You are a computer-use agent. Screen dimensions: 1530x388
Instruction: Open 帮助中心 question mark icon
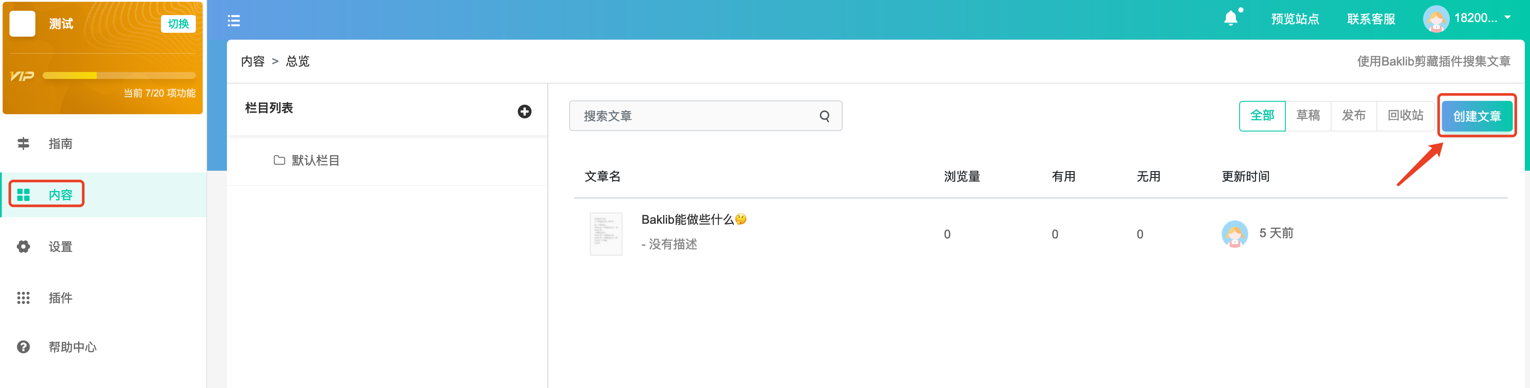(x=23, y=347)
